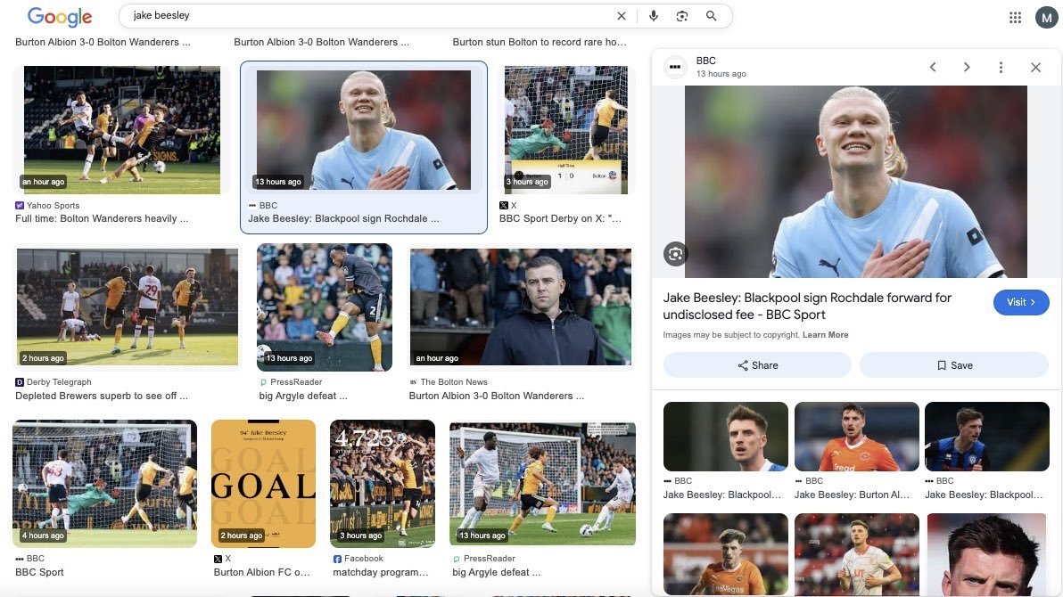
Task: Open The Bolton News manager image
Action: pyautogui.click(x=521, y=307)
